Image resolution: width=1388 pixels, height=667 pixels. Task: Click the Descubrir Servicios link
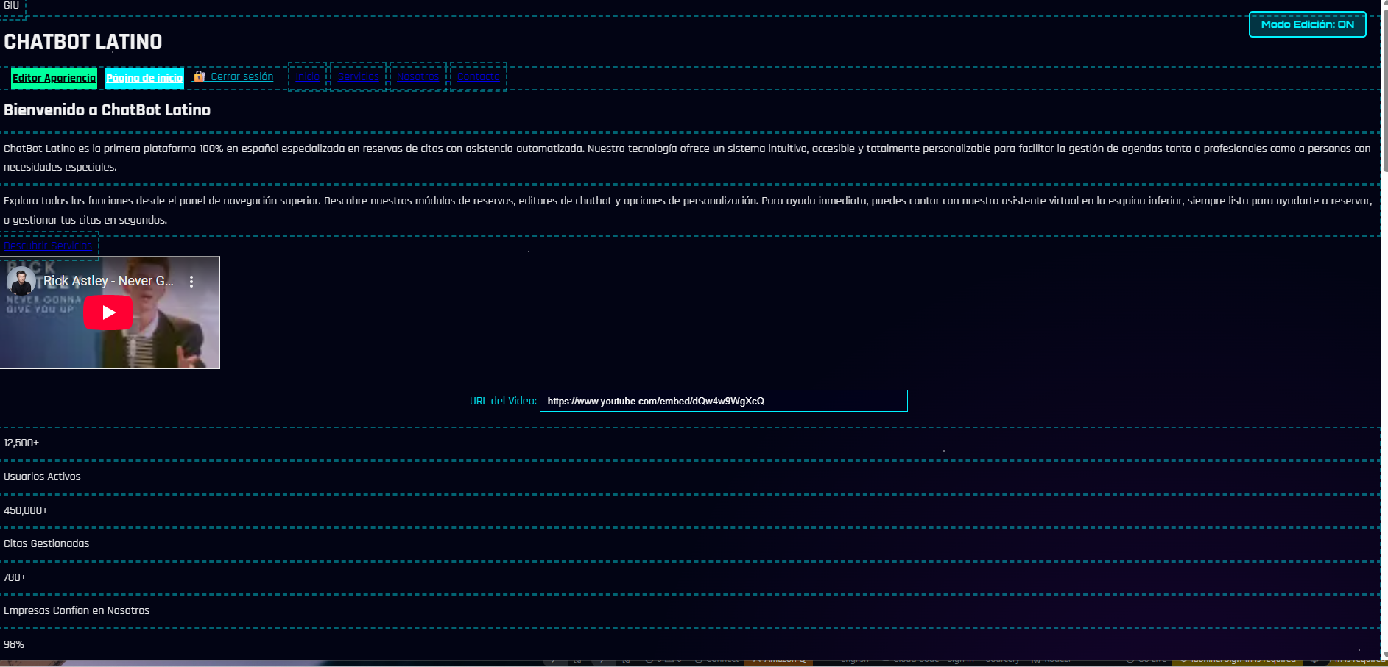click(49, 245)
